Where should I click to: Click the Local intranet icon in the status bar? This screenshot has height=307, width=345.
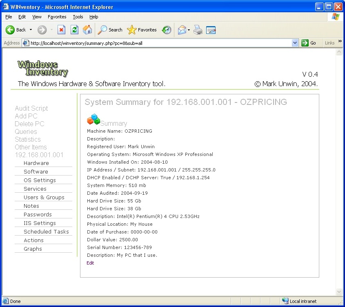click(x=285, y=301)
